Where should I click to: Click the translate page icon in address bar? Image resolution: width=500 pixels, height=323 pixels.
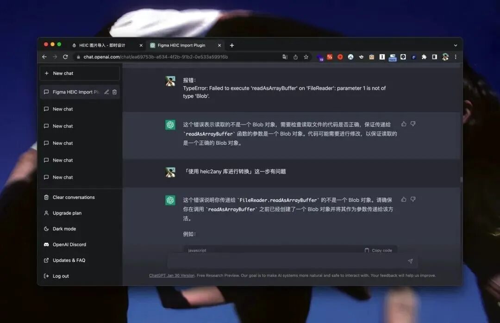285,57
